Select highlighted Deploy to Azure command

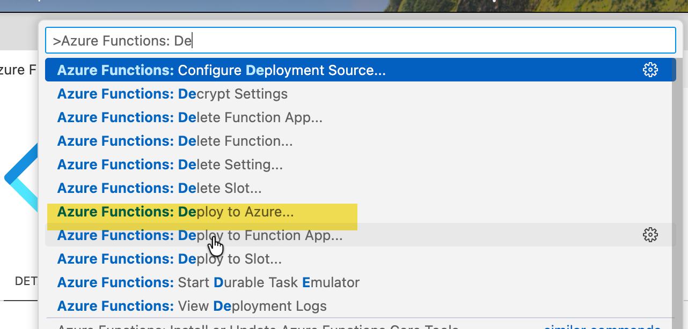tap(175, 212)
